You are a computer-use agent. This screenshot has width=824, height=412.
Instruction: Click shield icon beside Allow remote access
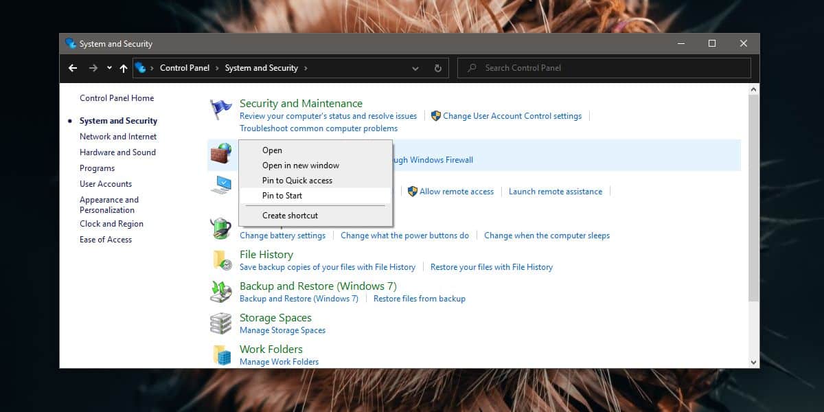tap(412, 192)
